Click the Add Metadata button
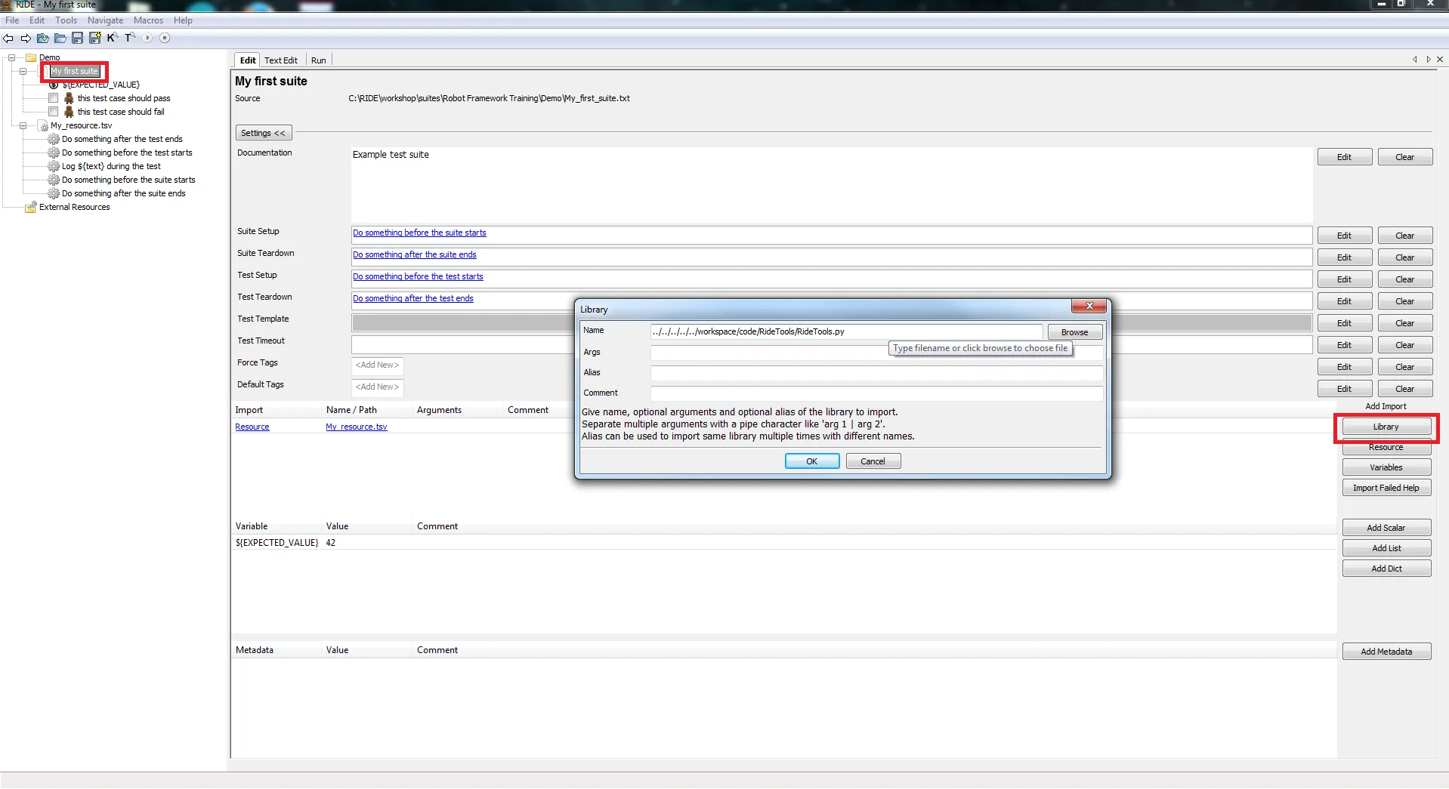The width and height of the screenshot is (1449, 789). coord(1386,652)
